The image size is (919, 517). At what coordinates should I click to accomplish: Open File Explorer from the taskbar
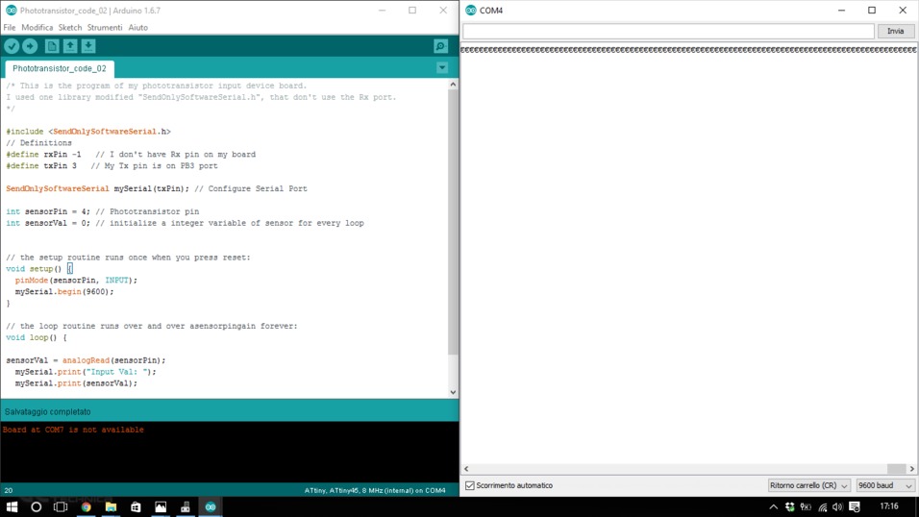click(111, 507)
